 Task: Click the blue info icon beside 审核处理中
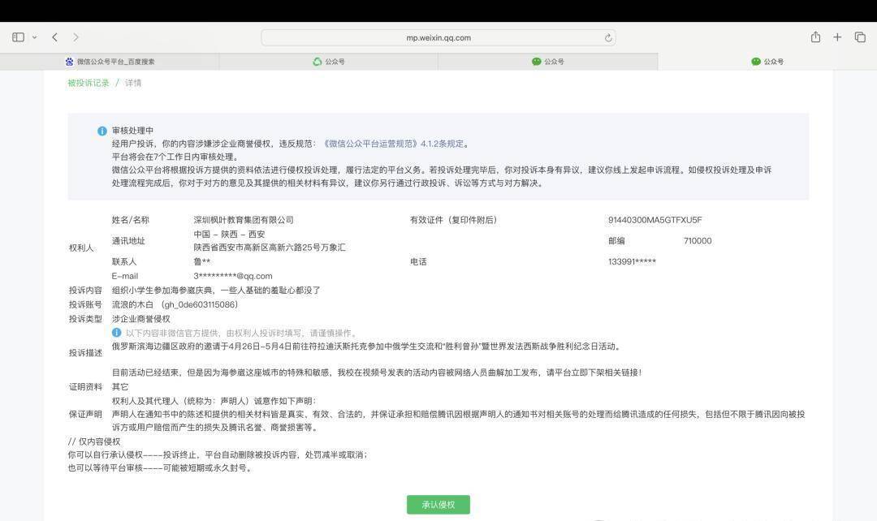102,131
